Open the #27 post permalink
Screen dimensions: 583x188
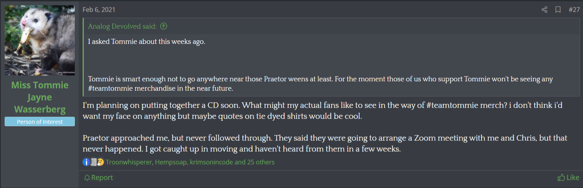574,10
